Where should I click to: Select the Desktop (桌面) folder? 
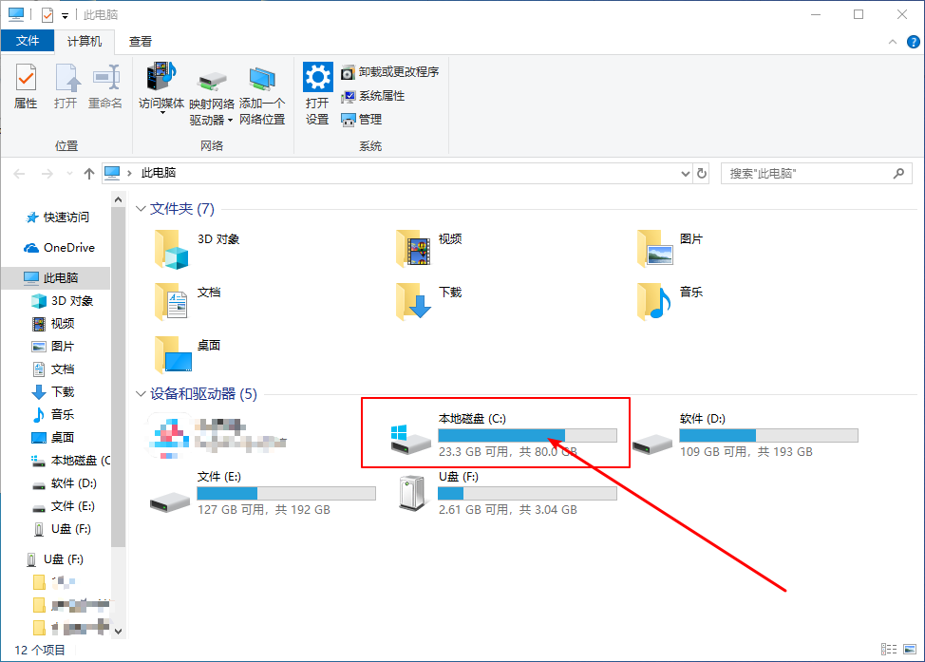tap(188, 354)
